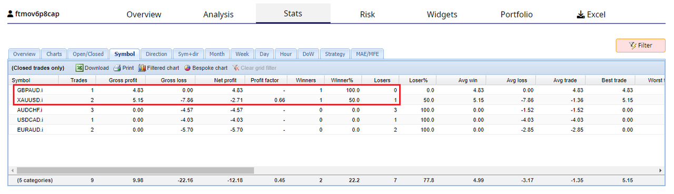Select the Symbol sub-tab
The height and width of the screenshot is (194, 674).
(x=125, y=54)
